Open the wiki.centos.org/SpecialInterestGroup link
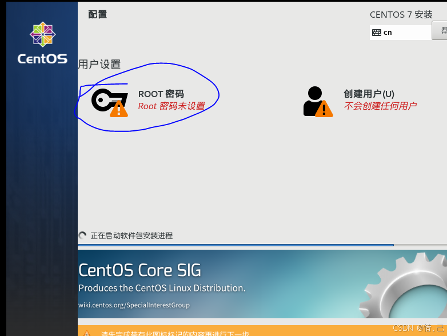 (x=134, y=305)
